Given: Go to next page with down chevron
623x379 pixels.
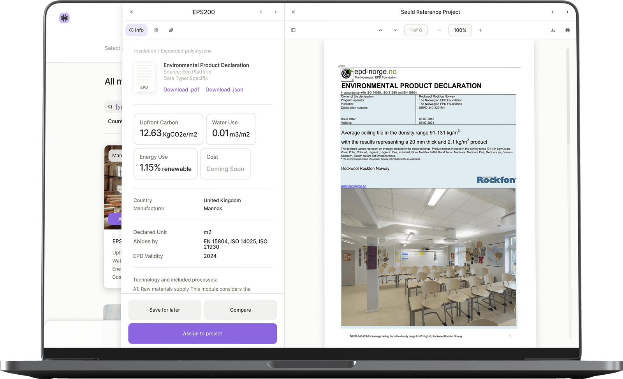Looking at the screenshot, I should pyautogui.click(x=395, y=30).
